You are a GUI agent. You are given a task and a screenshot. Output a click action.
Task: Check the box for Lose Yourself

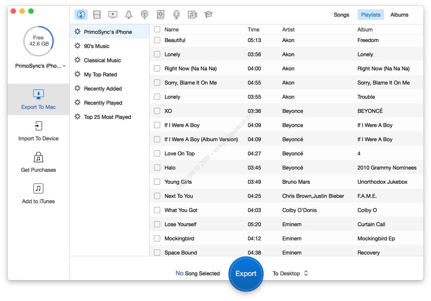157,224
